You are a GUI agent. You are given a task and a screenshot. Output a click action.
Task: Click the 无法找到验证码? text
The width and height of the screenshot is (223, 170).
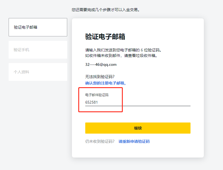point(100,77)
